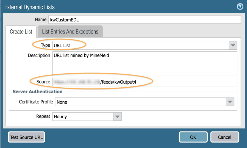The image size is (247, 148).
Task: Confirm the dialog with the OK button
Action: coord(193,137)
